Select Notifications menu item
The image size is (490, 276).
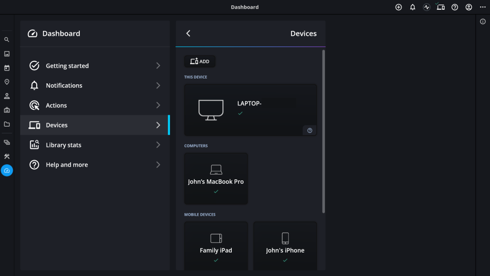(95, 86)
